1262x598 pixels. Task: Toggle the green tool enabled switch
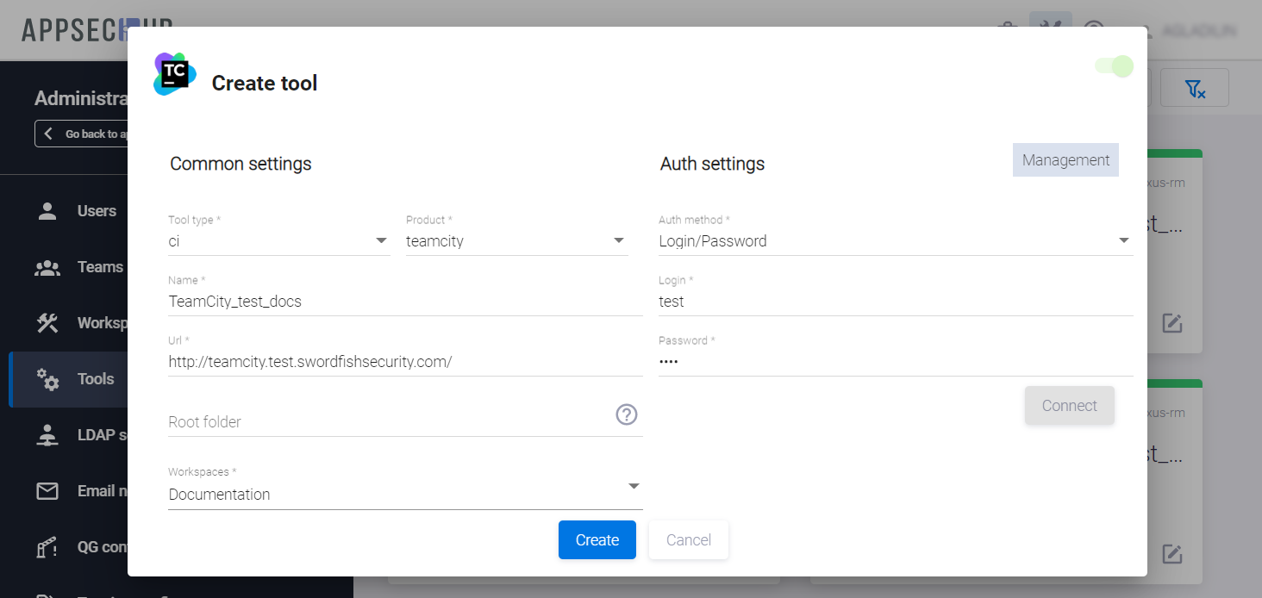[x=1115, y=66]
